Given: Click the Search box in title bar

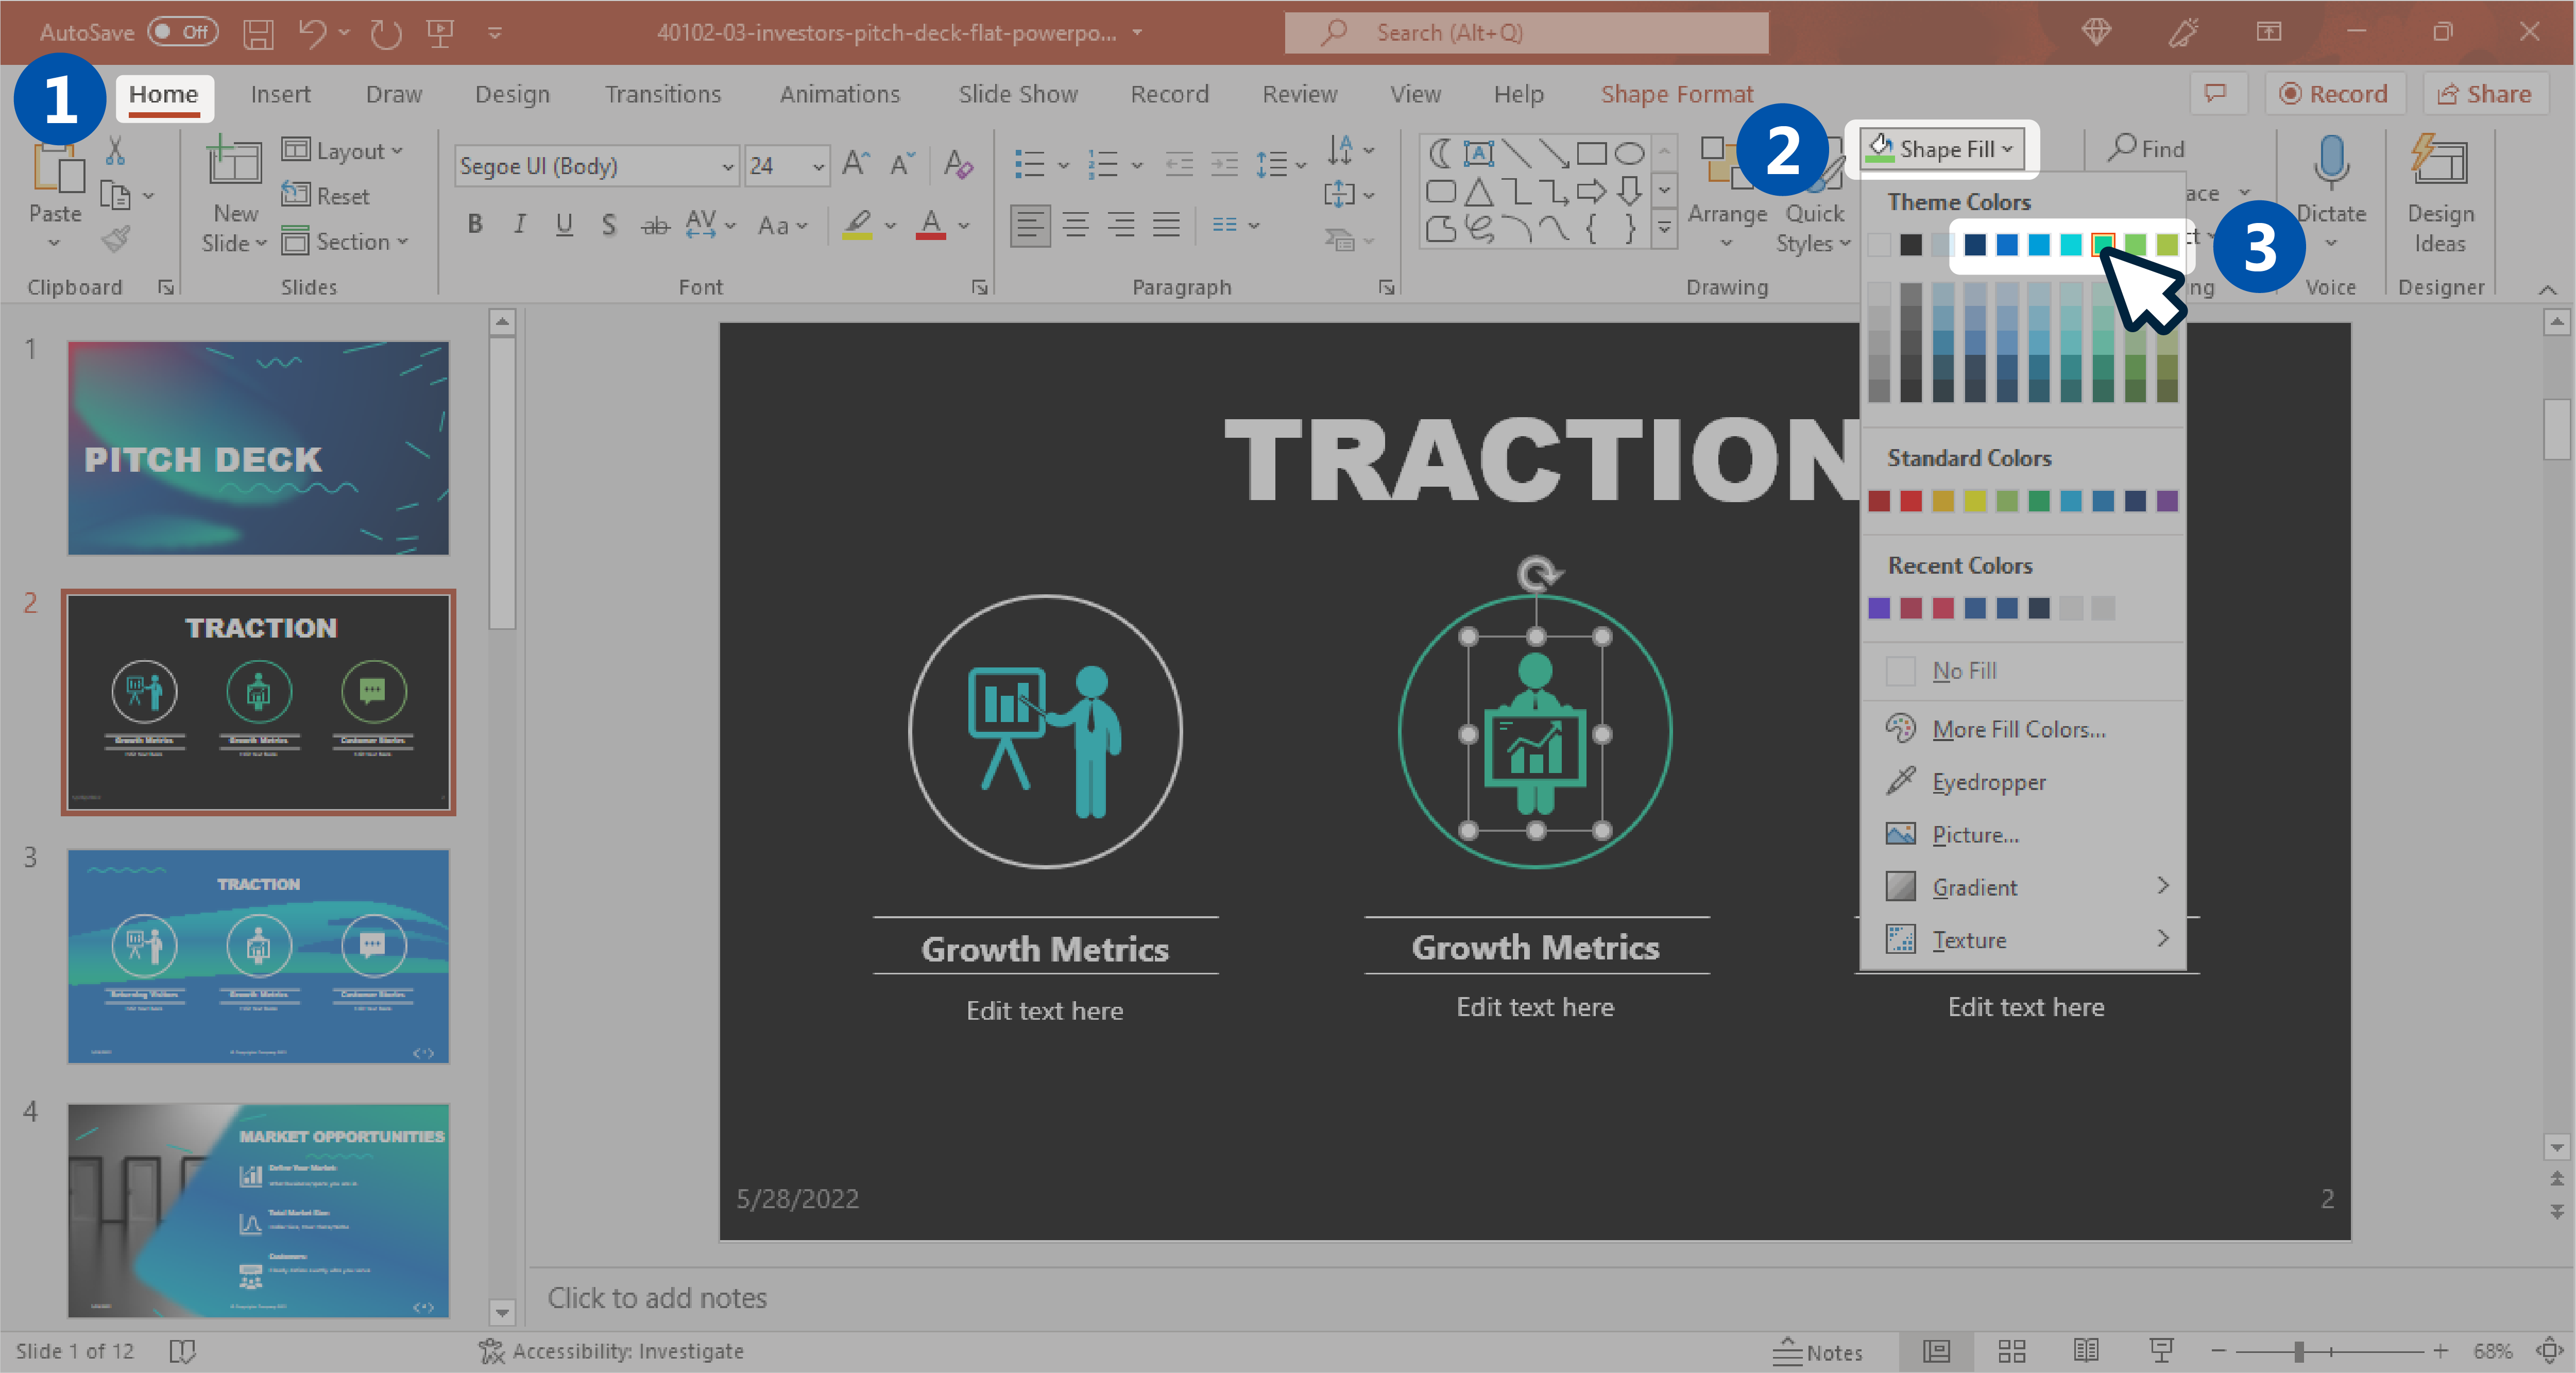Looking at the screenshot, I should [x=1526, y=33].
